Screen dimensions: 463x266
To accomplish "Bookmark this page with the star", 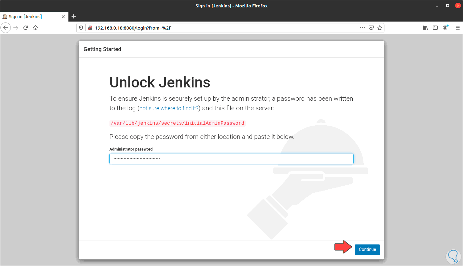I will tap(380, 28).
